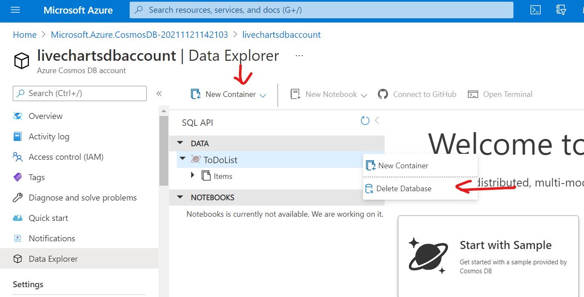Choose New Container from the context menu
This screenshot has width=584, height=297.
pos(403,166)
